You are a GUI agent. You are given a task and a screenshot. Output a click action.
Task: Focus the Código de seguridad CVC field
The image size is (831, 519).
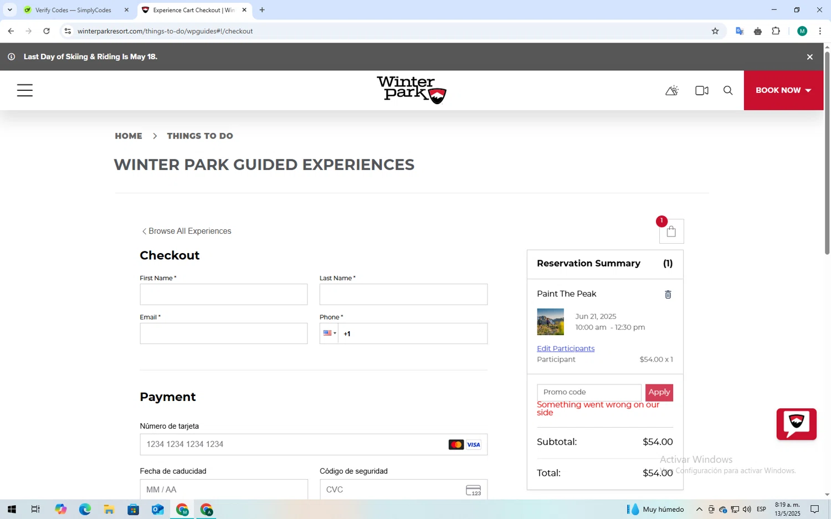(403, 490)
